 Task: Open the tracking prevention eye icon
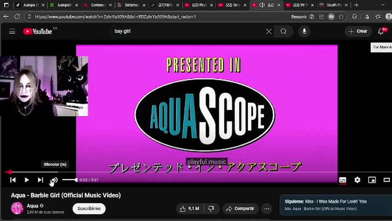(x=331, y=17)
